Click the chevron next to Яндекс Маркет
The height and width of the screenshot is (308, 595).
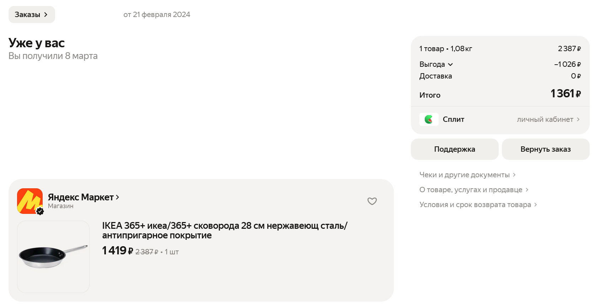point(118,197)
